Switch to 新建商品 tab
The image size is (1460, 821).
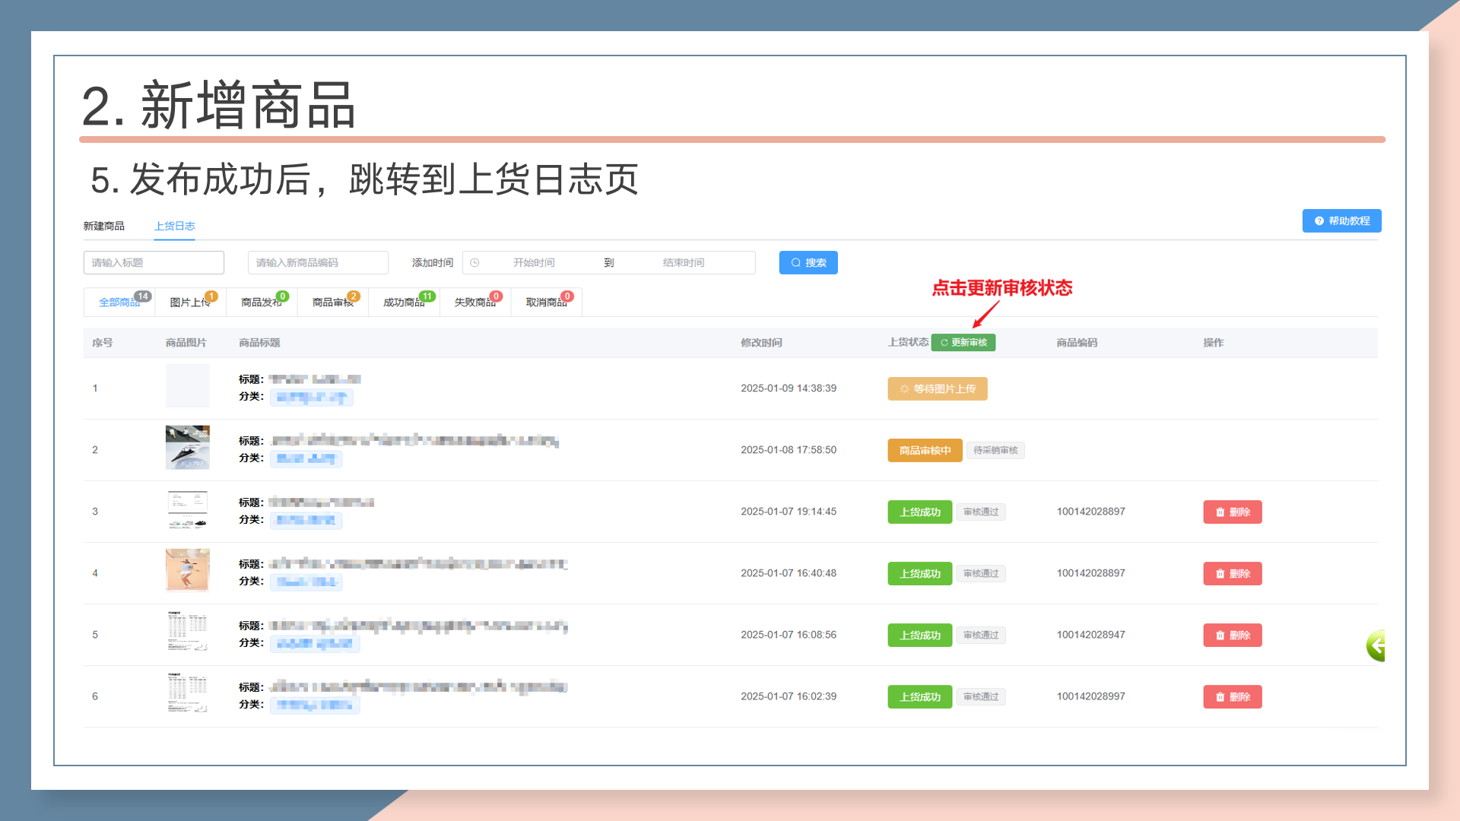pyautogui.click(x=103, y=227)
